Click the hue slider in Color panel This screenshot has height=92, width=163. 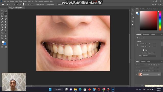coord(160,21)
